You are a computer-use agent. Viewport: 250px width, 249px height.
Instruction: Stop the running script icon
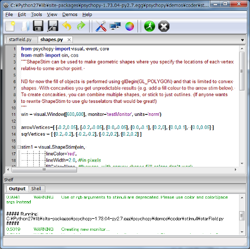pyautogui.click(x=164, y=27)
